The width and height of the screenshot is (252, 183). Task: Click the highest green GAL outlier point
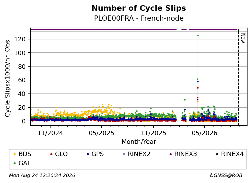(x=198, y=36)
